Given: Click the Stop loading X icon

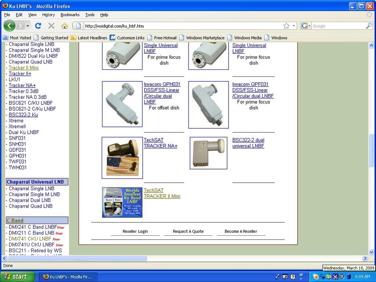Looking at the screenshot, I should point(51,26).
